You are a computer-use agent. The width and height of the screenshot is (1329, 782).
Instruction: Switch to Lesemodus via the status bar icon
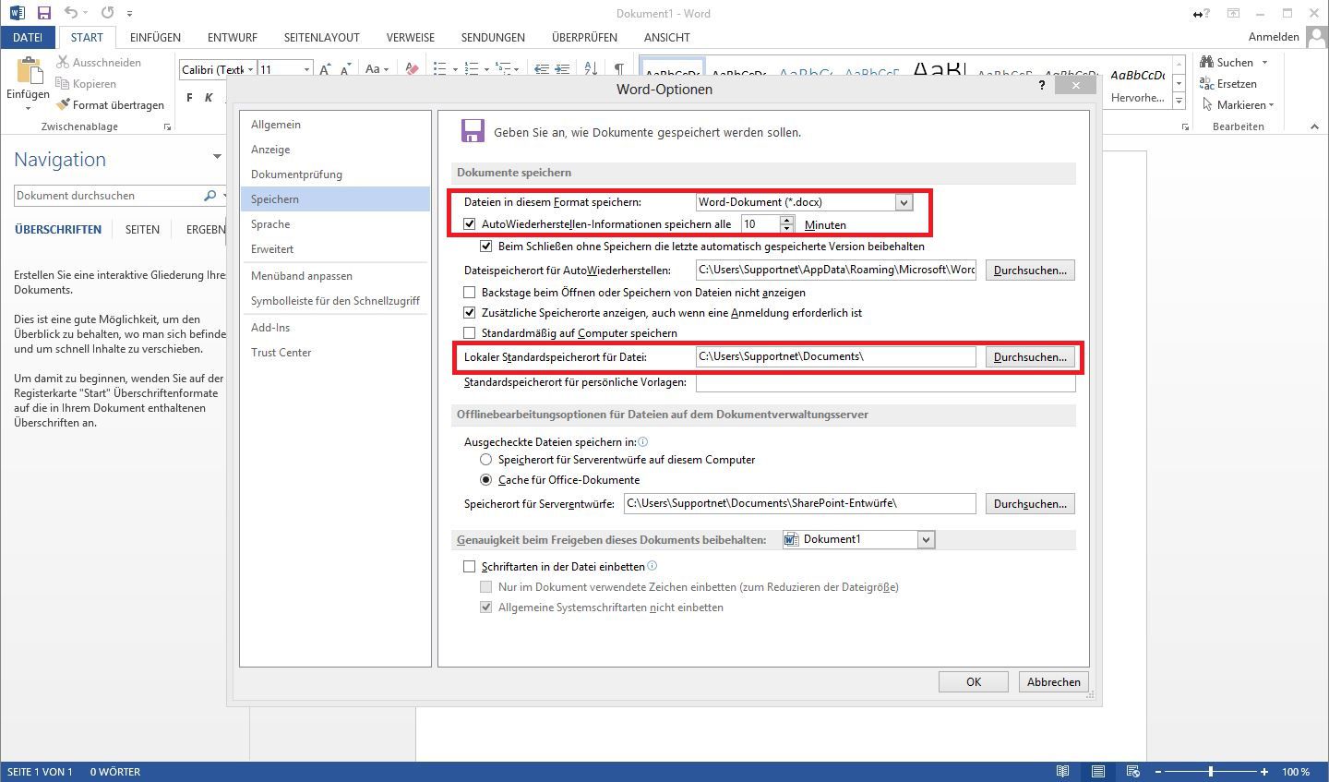pyautogui.click(x=1061, y=771)
